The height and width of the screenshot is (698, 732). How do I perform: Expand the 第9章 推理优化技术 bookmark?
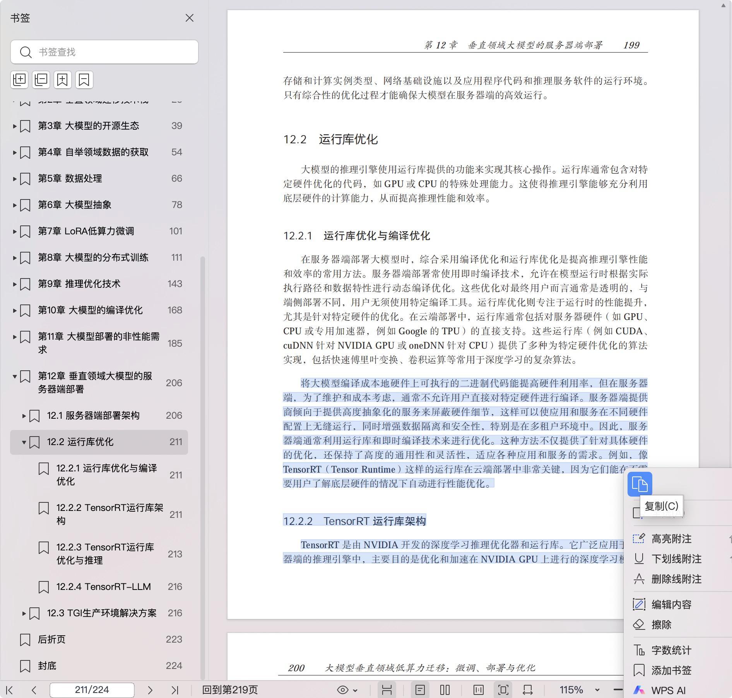click(x=15, y=284)
